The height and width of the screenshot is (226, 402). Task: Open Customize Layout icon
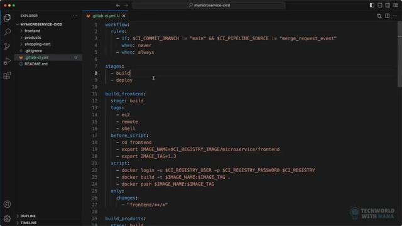(396, 5)
